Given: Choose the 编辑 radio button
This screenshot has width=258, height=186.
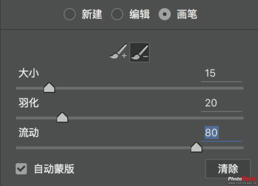Looking at the screenshot, I should (x=117, y=14).
